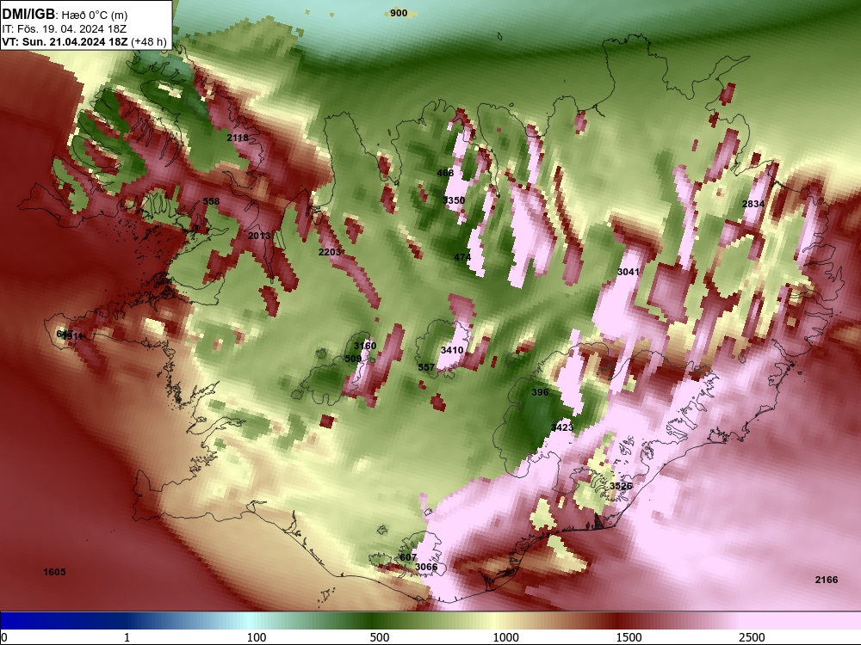Viewport: 861px width, 645px height.
Task: Click the value 2013 on the map
Action: (x=259, y=236)
